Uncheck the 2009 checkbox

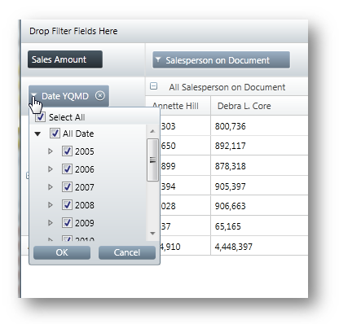[67, 223]
